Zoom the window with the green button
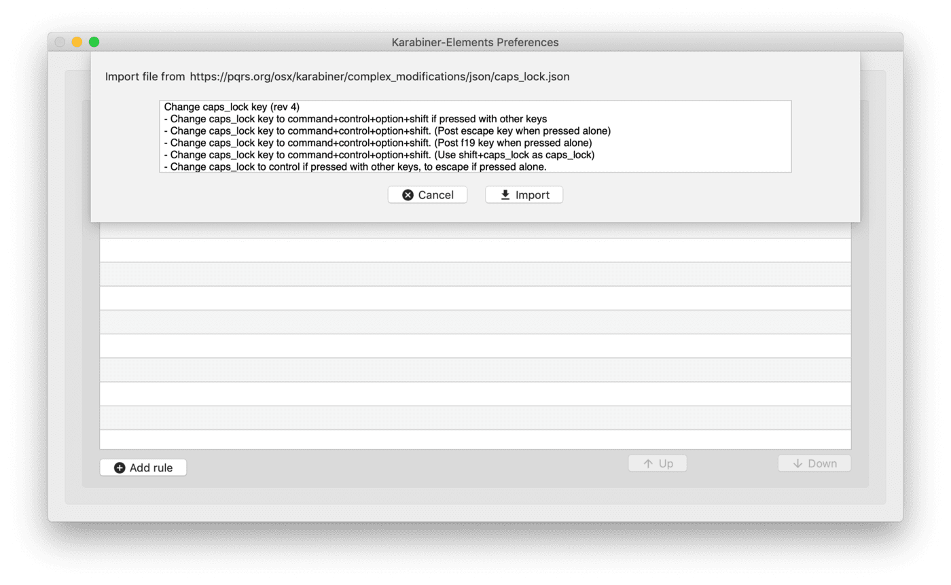Screen dimensions: 951x585 coord(94,42)
